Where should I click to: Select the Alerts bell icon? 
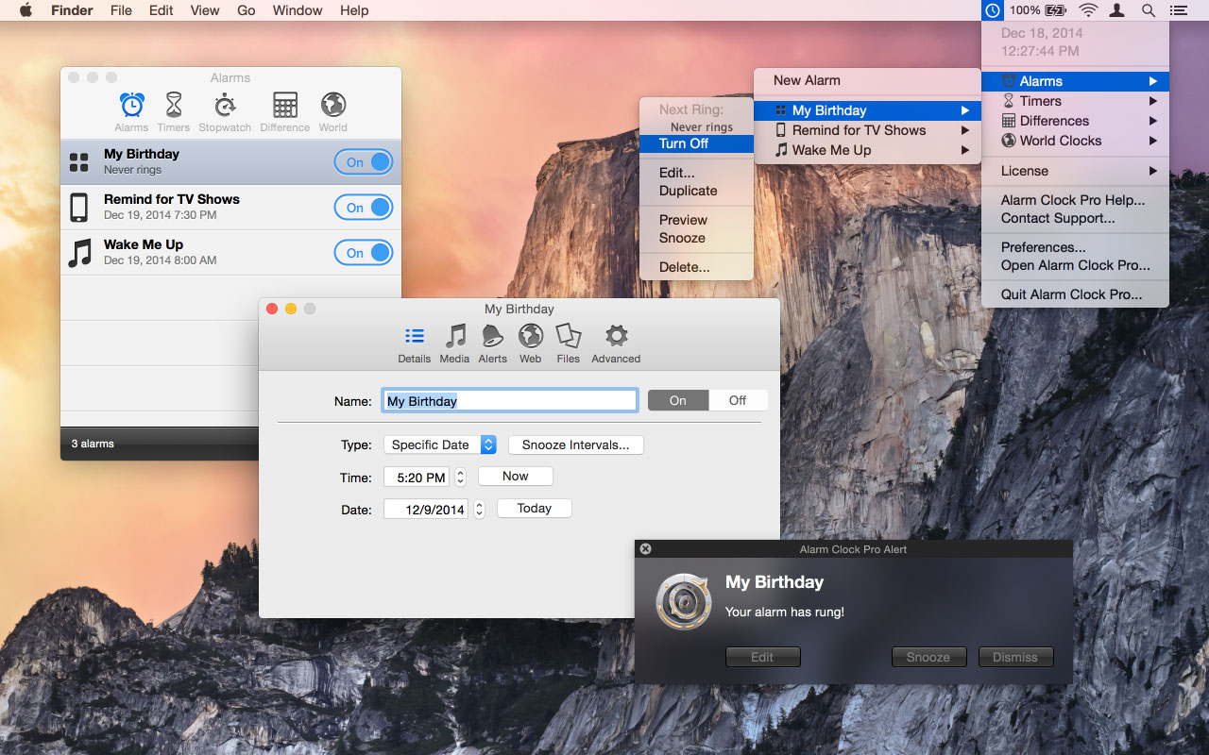pos(492,336)
